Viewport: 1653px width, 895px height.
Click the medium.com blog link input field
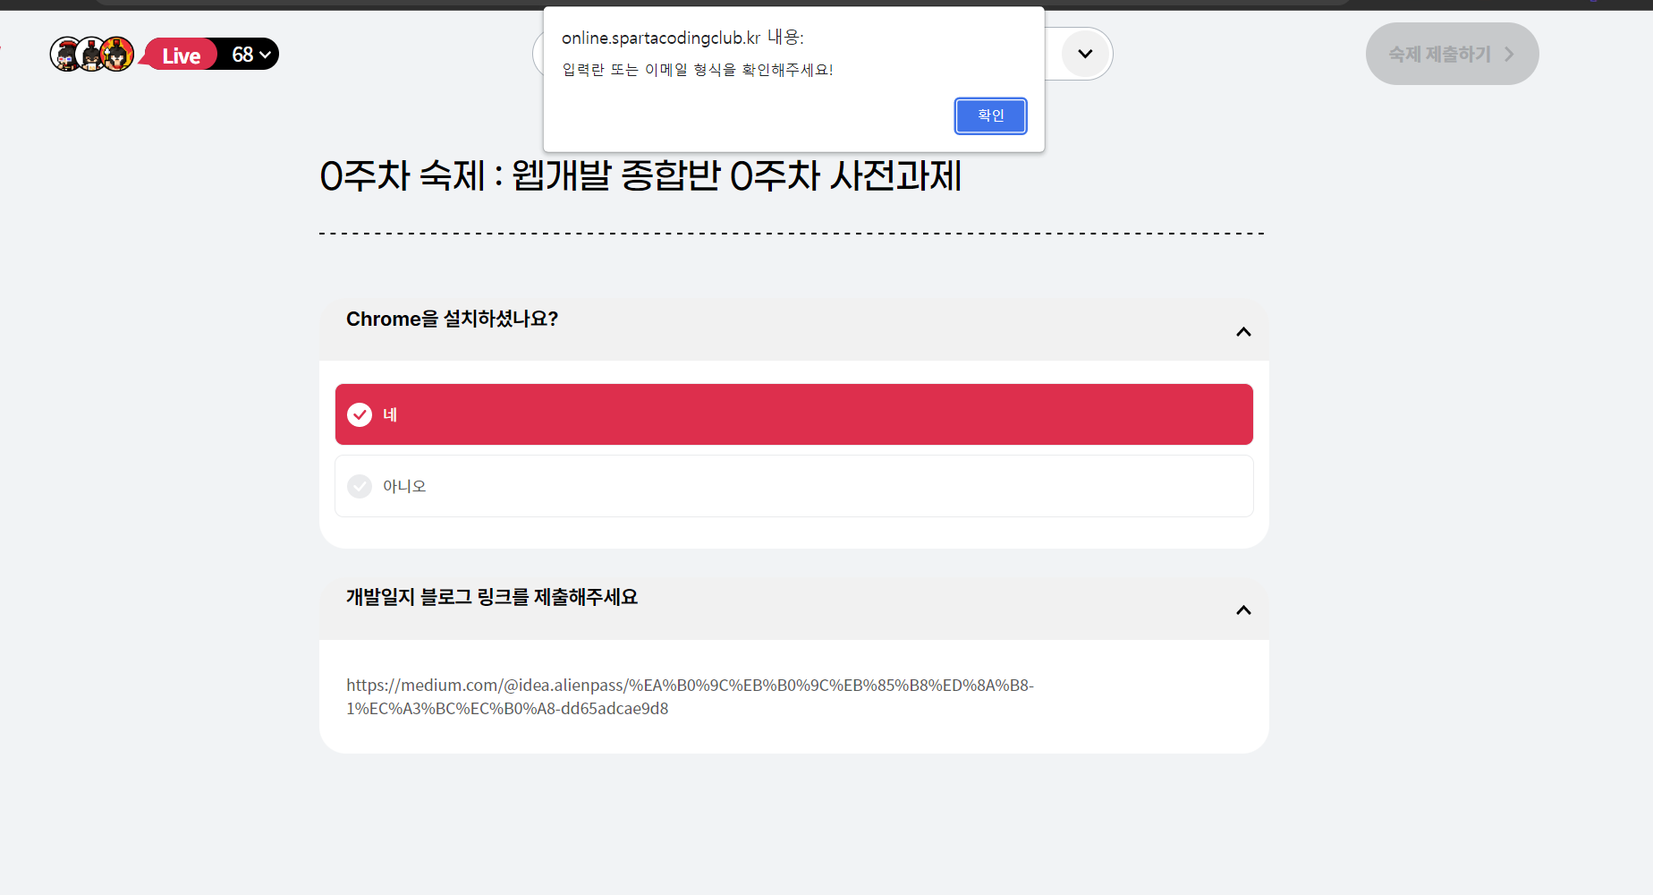pyautogui.click(x=794, y=696)
